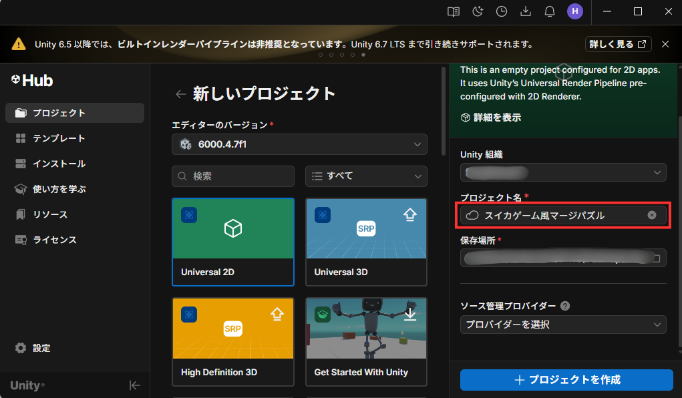
Task: Click the learning badge on Get Started card
Action: tap(323, 315)
